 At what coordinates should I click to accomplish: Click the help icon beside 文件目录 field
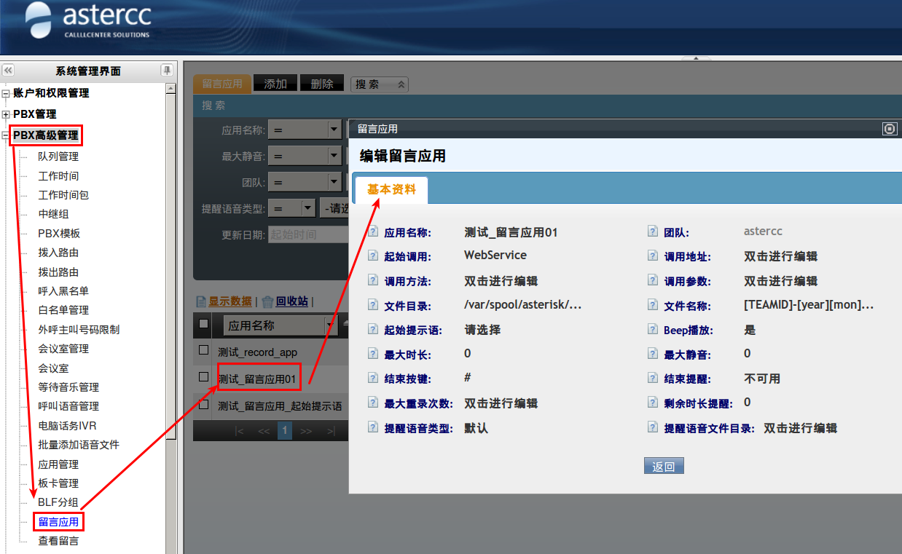pyautogui.click(x=374, y=306)
